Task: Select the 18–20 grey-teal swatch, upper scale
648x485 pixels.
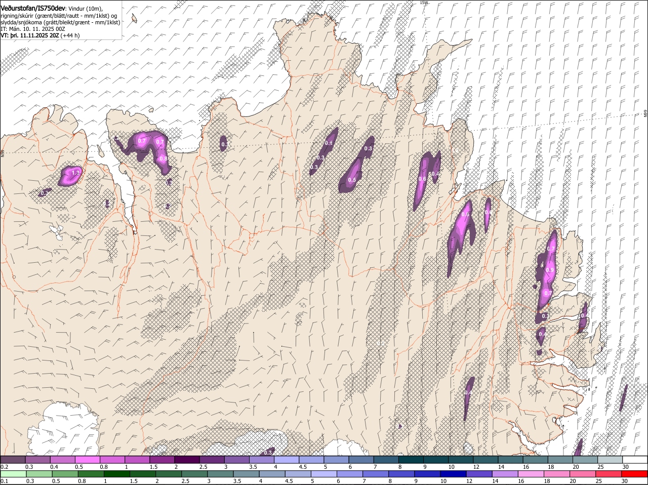Action: click(560, 459)
